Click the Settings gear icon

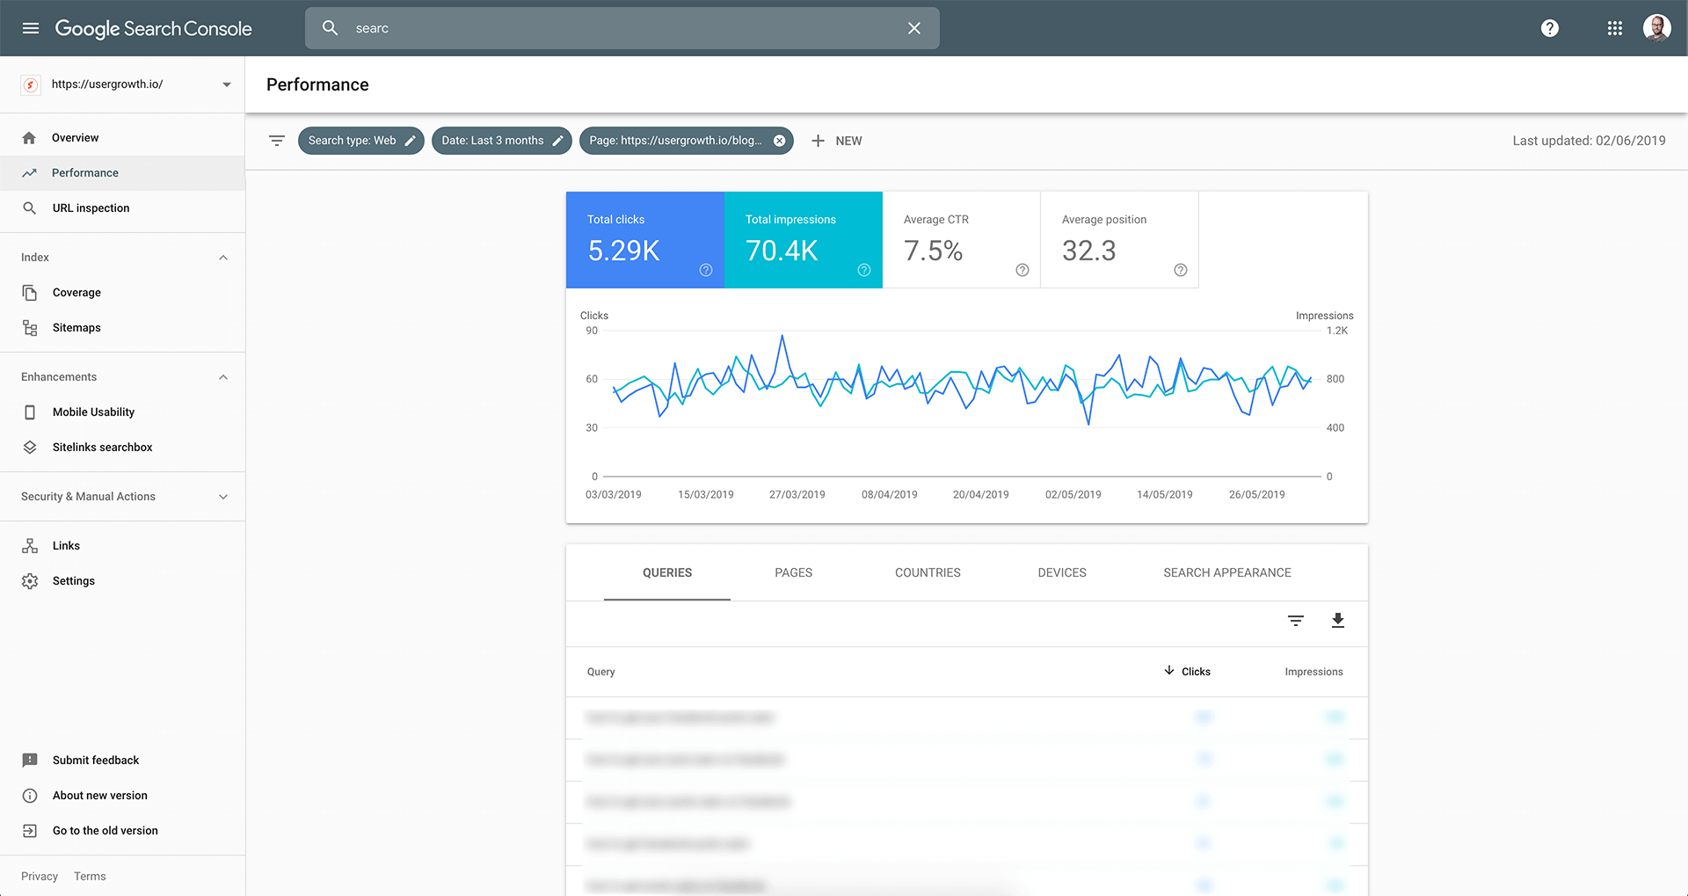(30, 581)
